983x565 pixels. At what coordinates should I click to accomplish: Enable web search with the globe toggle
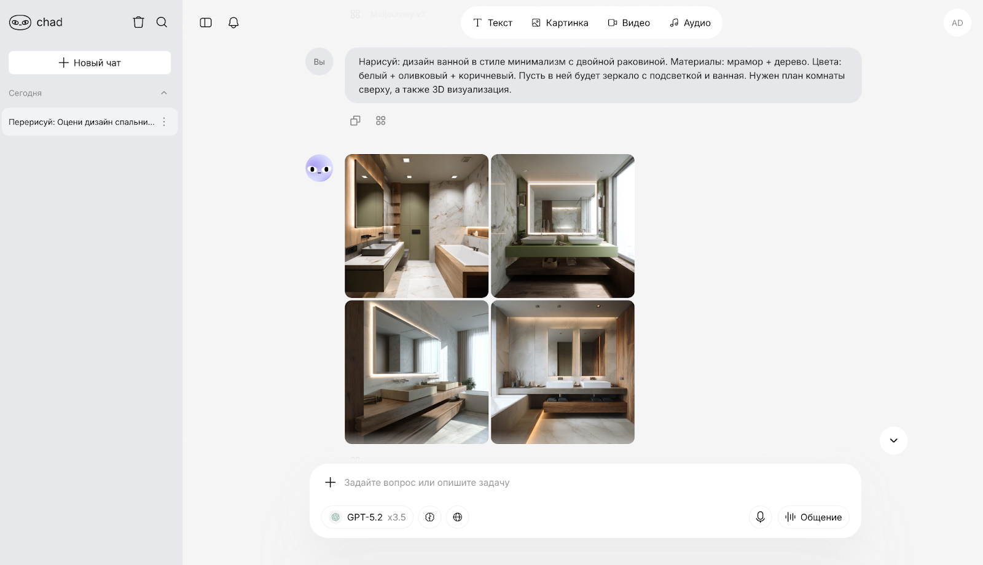[x=457, y=517]
